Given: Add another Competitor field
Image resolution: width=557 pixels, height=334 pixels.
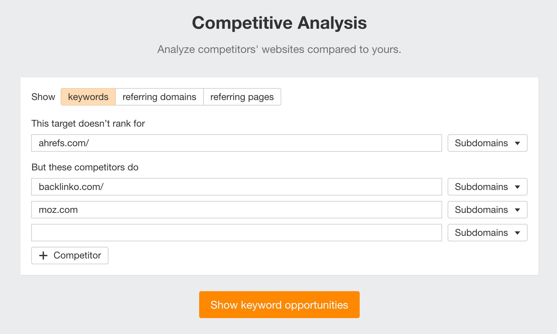Looking at the screenshot, I should pyautogui.click(x=70, y=255).
